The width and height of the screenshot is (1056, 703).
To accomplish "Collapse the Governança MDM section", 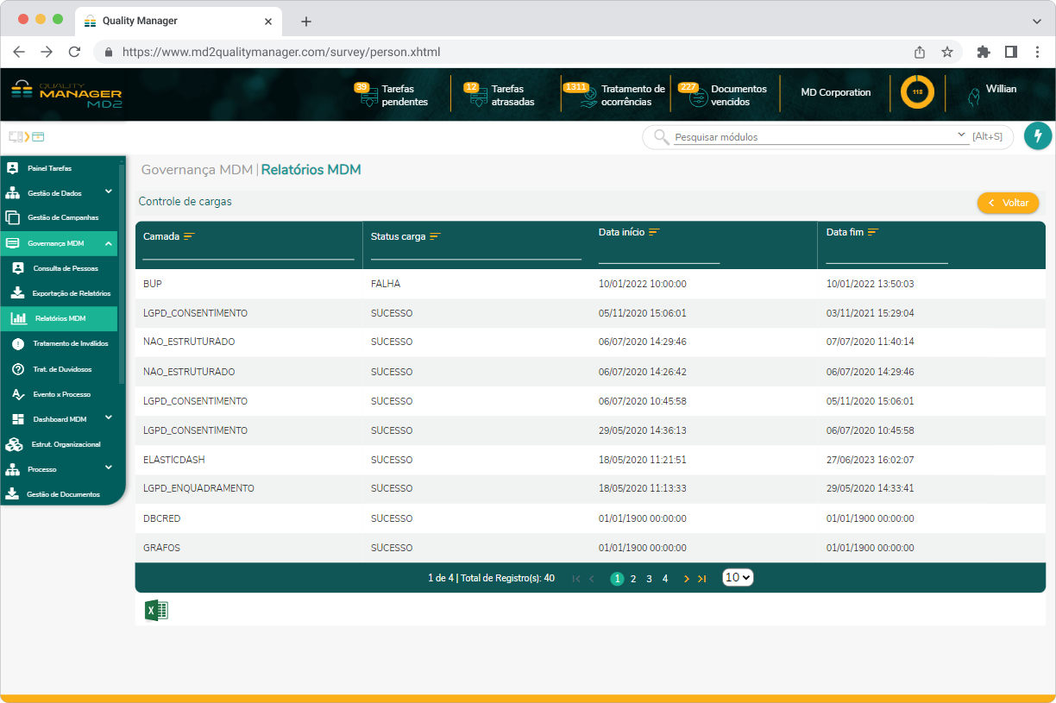I will coord(109,243).
